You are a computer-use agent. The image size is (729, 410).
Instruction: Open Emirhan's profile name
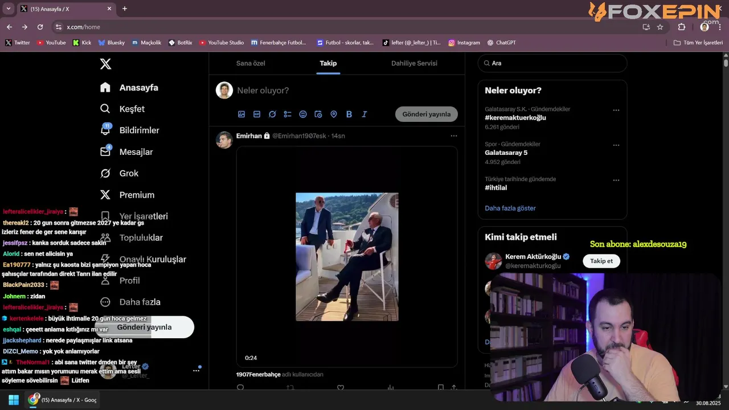click(249, 136)
